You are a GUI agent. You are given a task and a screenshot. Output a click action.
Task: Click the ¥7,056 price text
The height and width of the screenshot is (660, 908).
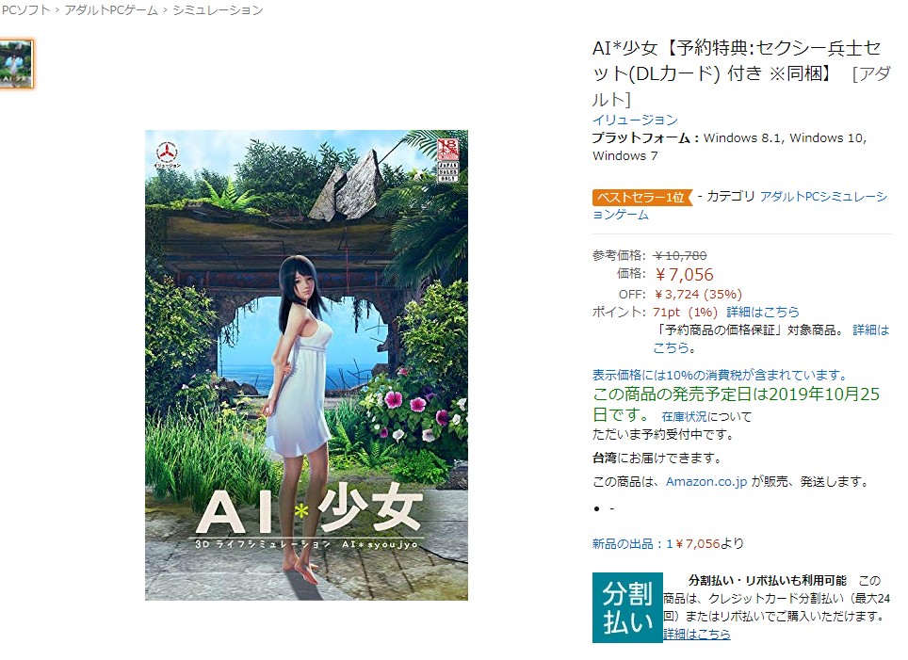685,274
